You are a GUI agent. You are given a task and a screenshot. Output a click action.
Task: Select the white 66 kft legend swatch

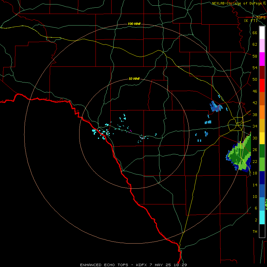point(262,33)
